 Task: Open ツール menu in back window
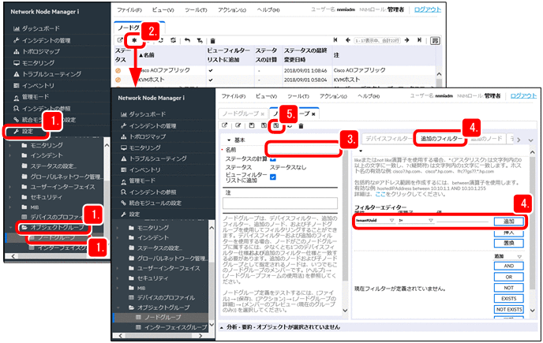coord(196,9)
